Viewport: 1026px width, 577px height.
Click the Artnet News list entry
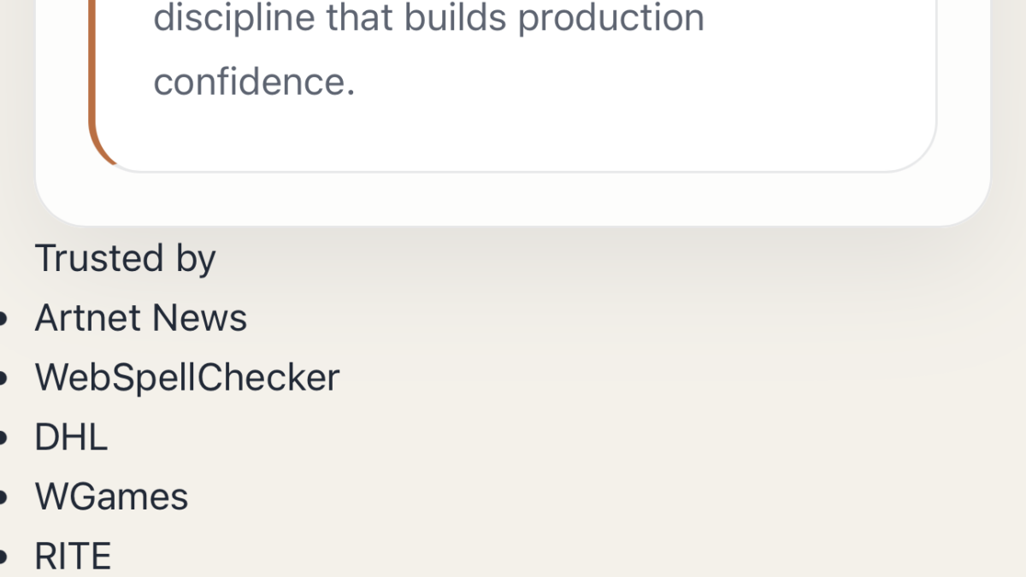140,318
